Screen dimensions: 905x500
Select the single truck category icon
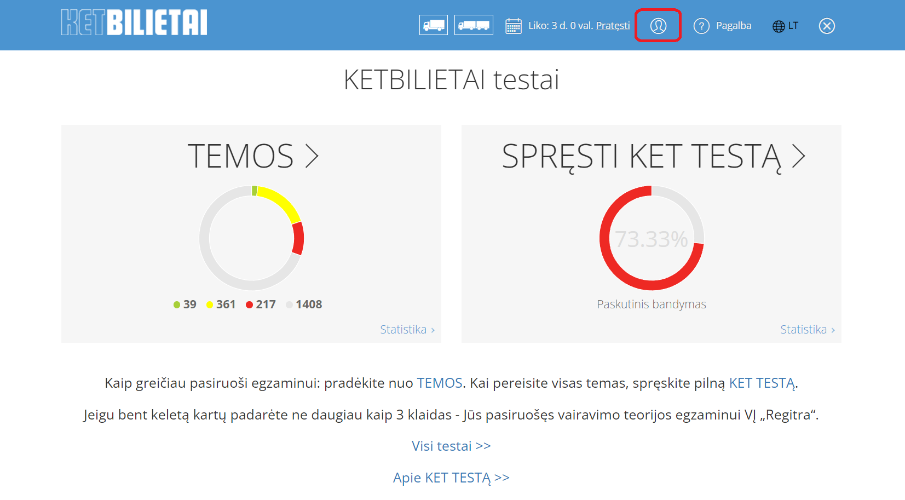433,25
